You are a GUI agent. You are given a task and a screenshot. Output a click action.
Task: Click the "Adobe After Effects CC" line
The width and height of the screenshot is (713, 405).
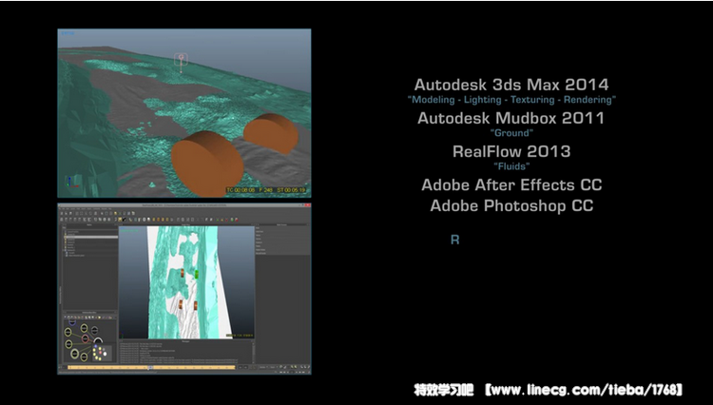coord(511,184)
